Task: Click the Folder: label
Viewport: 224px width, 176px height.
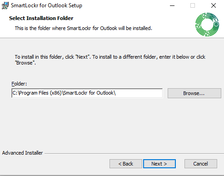Action: 19,84
